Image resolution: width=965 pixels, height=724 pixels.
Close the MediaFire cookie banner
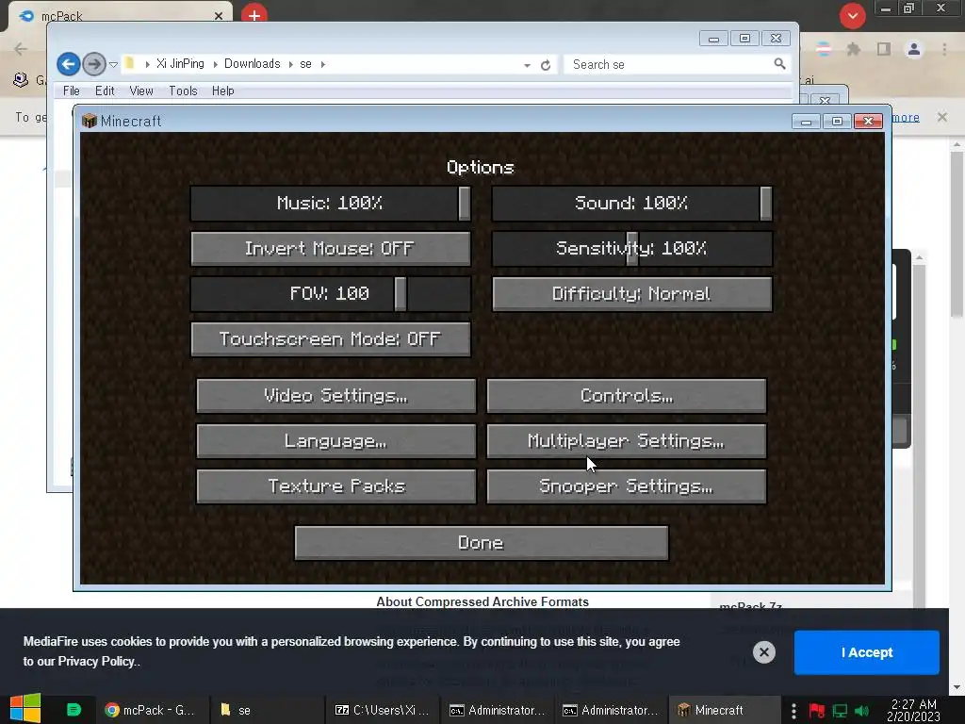coord(763,652)
